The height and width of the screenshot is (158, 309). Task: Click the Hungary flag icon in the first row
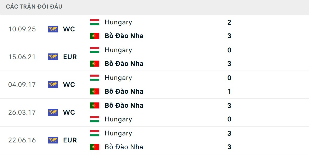(x=95, y=22)
